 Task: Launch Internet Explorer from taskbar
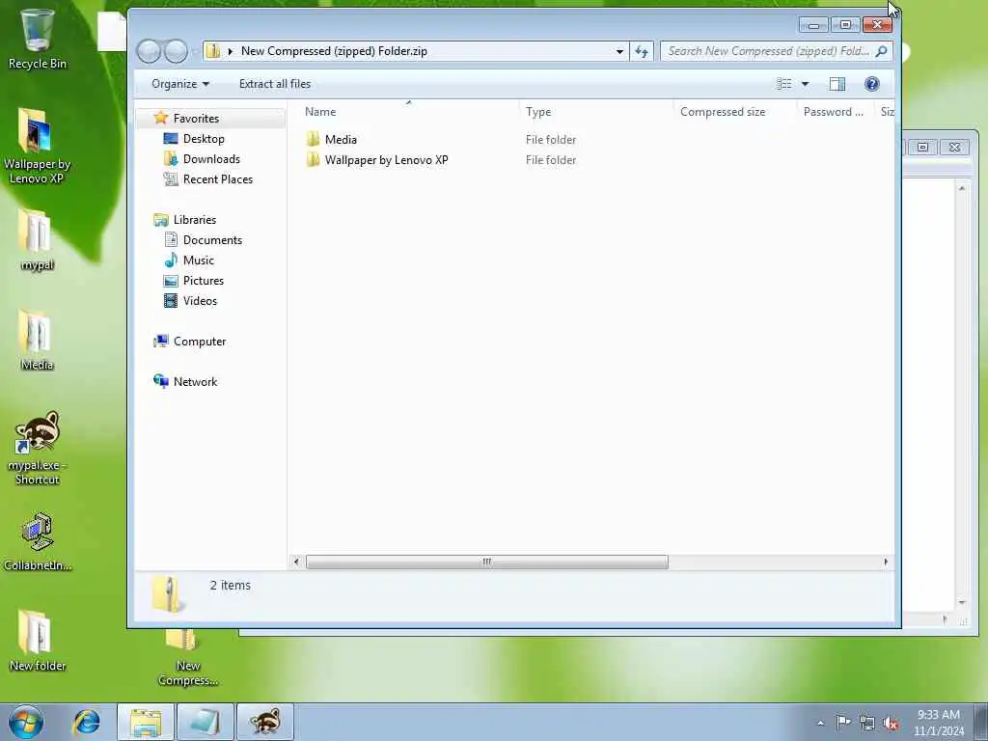[86, 722]
